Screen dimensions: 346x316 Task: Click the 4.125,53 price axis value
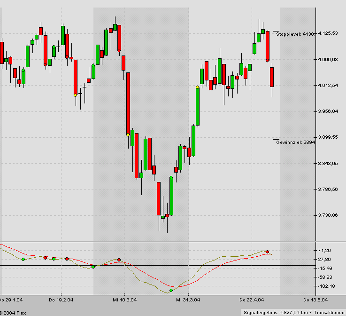pyautogui.click(x=328, y=33)
